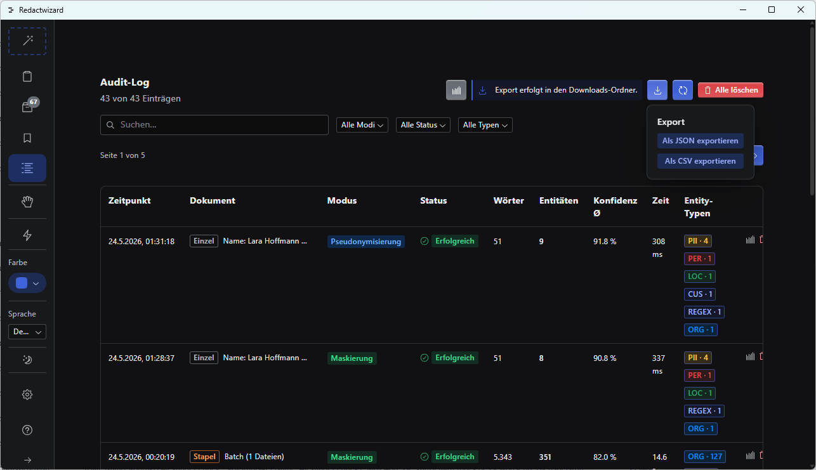The image size is (816, 470).
Task: Click the blue download export button
Action: (657, 90)
